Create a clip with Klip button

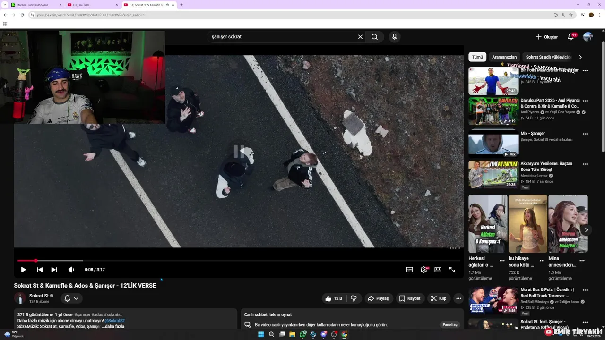[x=438, y=298]
